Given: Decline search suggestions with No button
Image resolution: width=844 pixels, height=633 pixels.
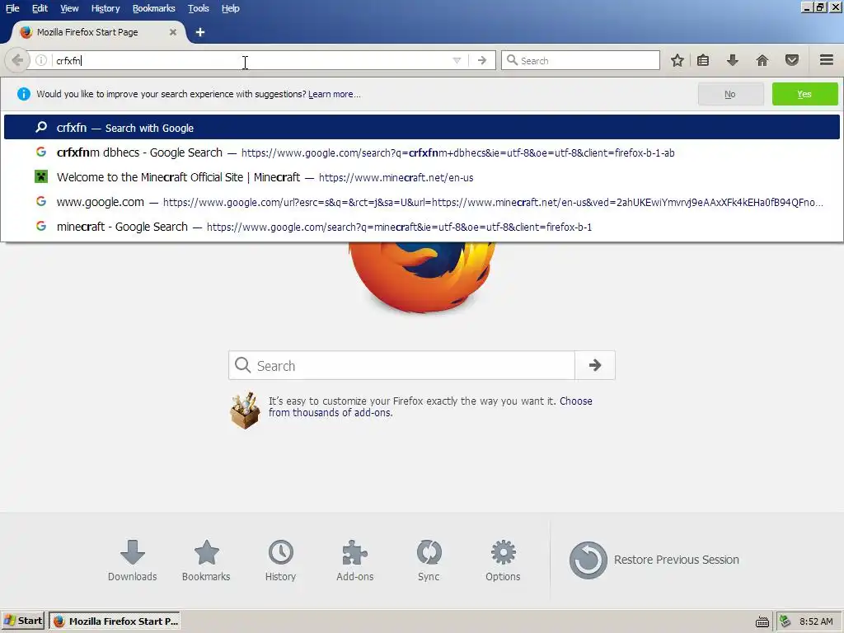Looking at the screenshot, I should (730, 94).
